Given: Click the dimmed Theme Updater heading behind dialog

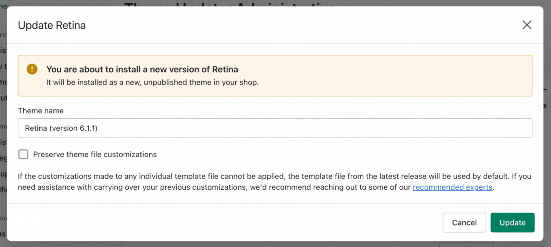Looking at the screenshot, I should [229, 3].
